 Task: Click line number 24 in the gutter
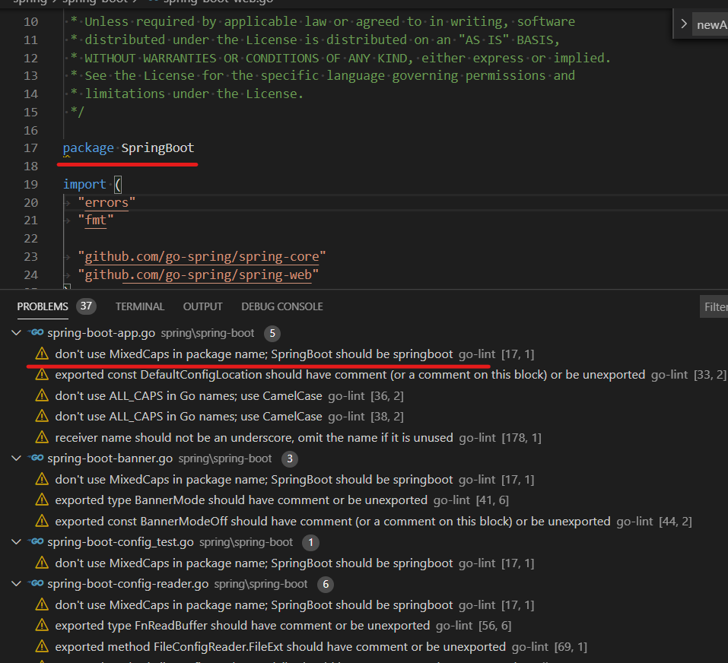[30, 274]
